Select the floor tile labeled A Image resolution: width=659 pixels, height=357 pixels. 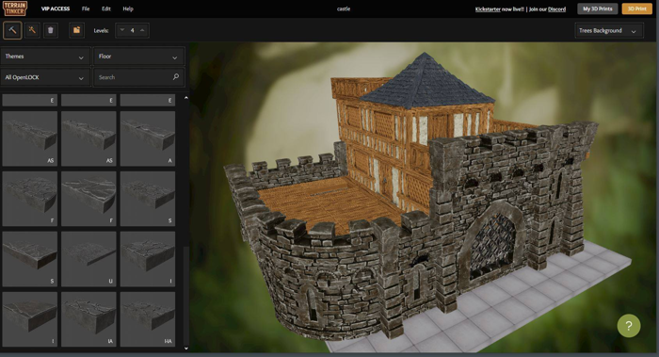tap(148, 138)
